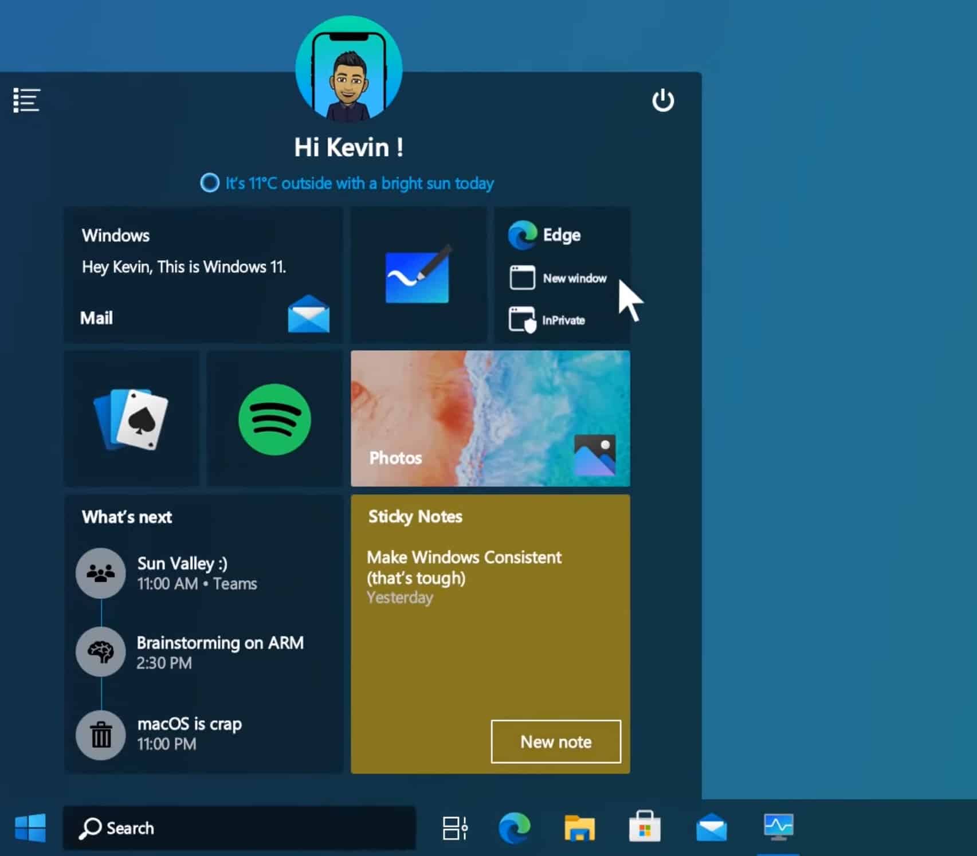
Task: Click the taskbar Search box
Action: pos(239,828)
